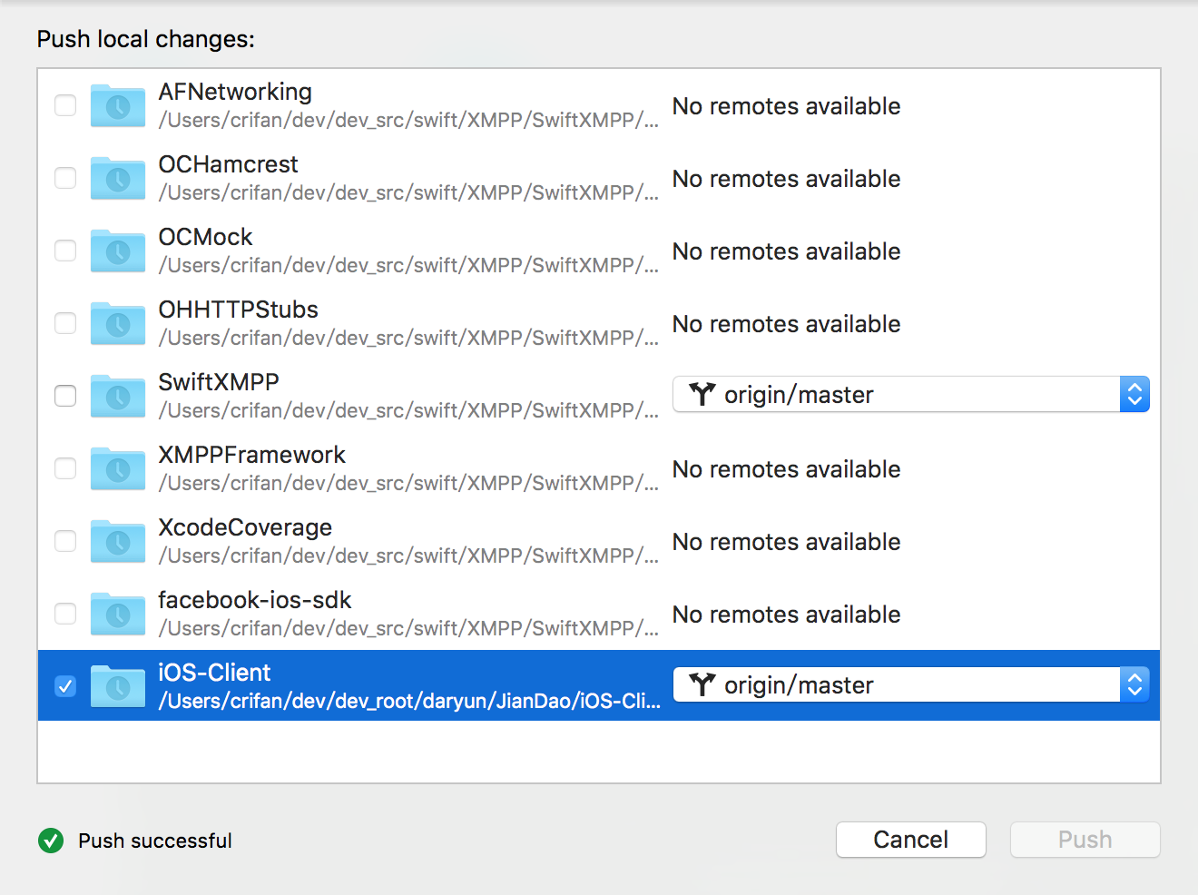
Task: Open SwiftXMPP origin/master branch dropdown
Action: tap(897, 395)
